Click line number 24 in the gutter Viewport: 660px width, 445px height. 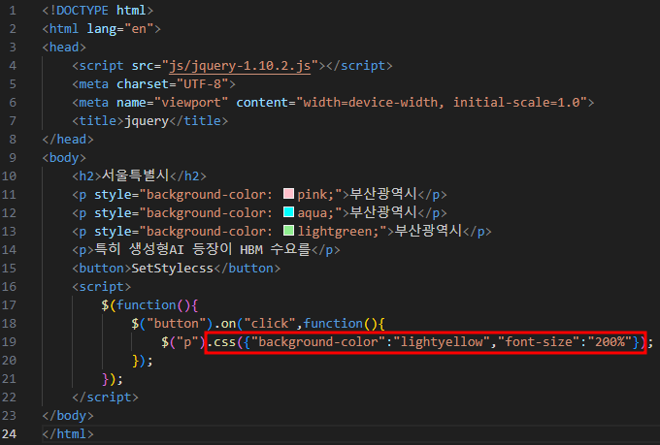pos(9,433)
